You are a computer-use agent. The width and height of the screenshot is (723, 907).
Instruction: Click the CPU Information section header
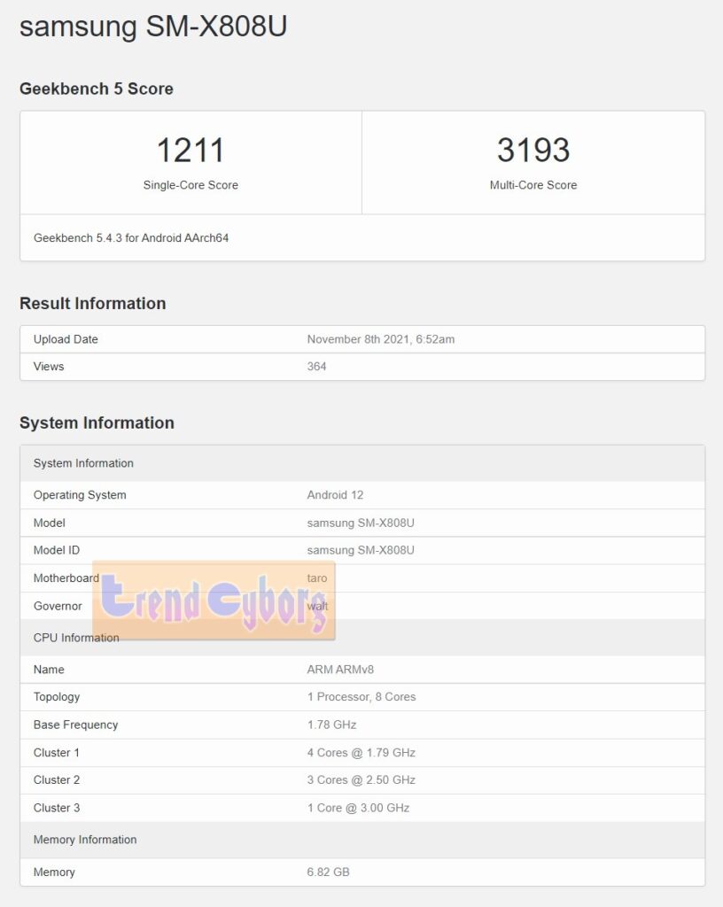pos(76,638)
